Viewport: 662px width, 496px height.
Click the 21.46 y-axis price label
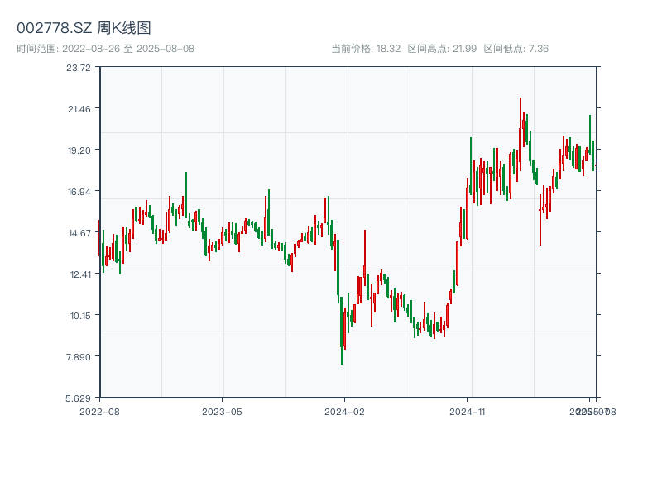click(x=79, y=109)
